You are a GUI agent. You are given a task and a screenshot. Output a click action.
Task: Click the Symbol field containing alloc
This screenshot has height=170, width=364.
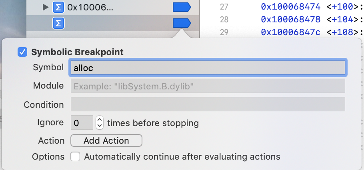(x=208, y=68)
